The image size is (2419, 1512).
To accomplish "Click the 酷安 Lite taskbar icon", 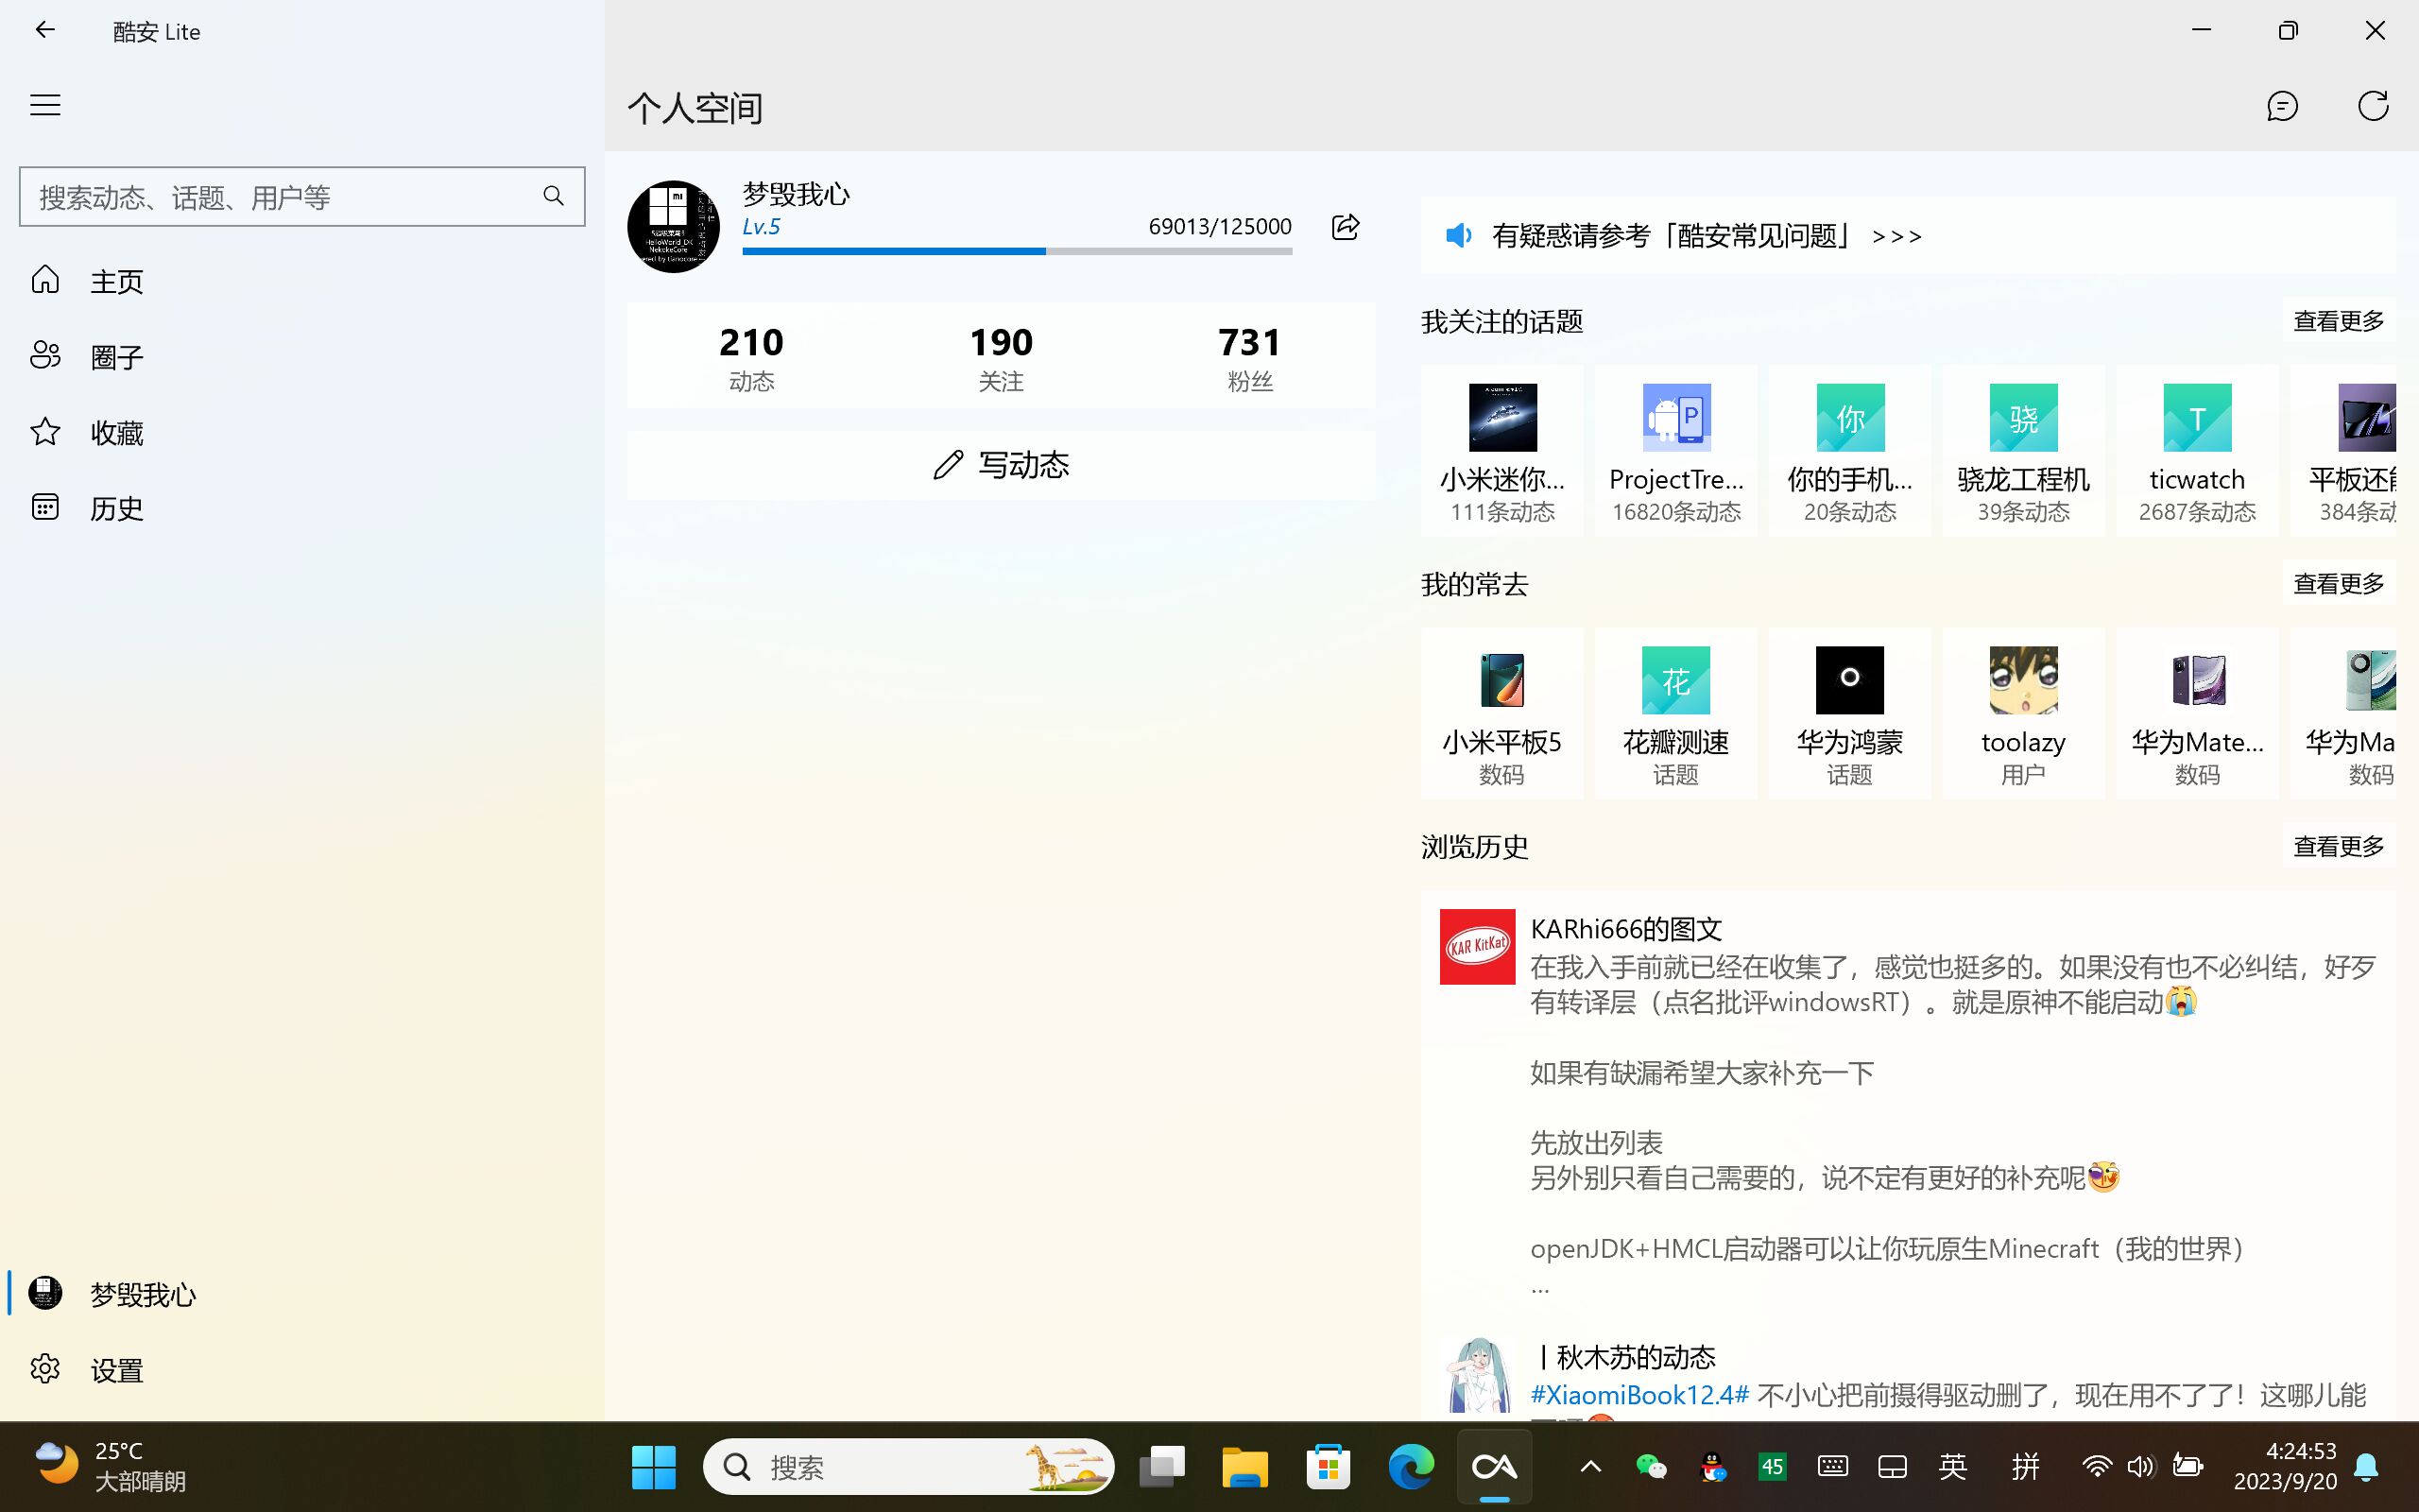I will (1494, 1467).
